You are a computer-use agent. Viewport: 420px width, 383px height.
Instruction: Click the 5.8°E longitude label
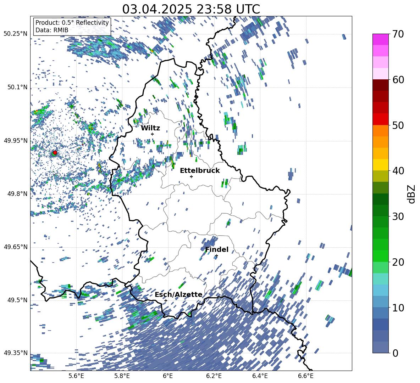[x=122, y=376]
